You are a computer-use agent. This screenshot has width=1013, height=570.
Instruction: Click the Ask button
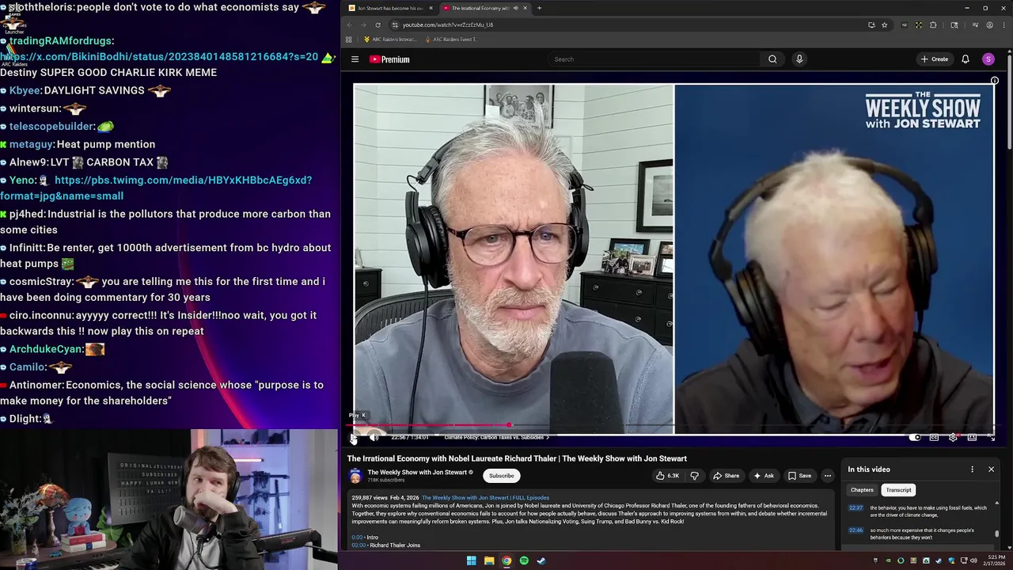[x=763, y=476]
